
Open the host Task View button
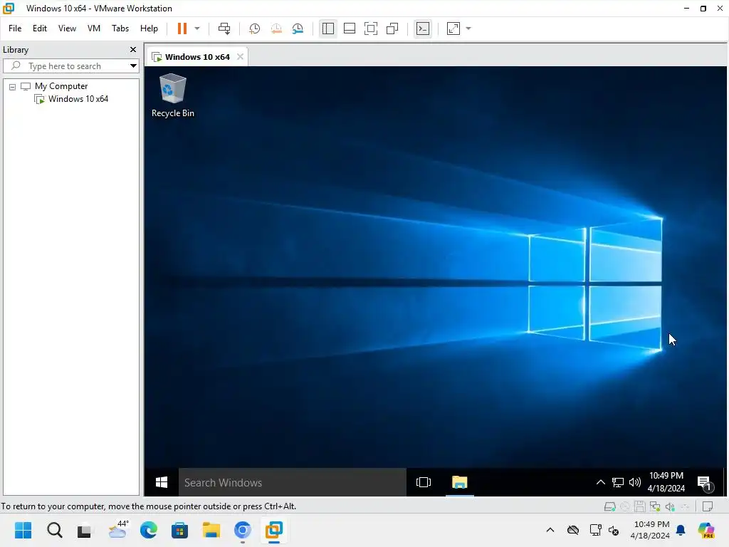(x=85, y=530)
